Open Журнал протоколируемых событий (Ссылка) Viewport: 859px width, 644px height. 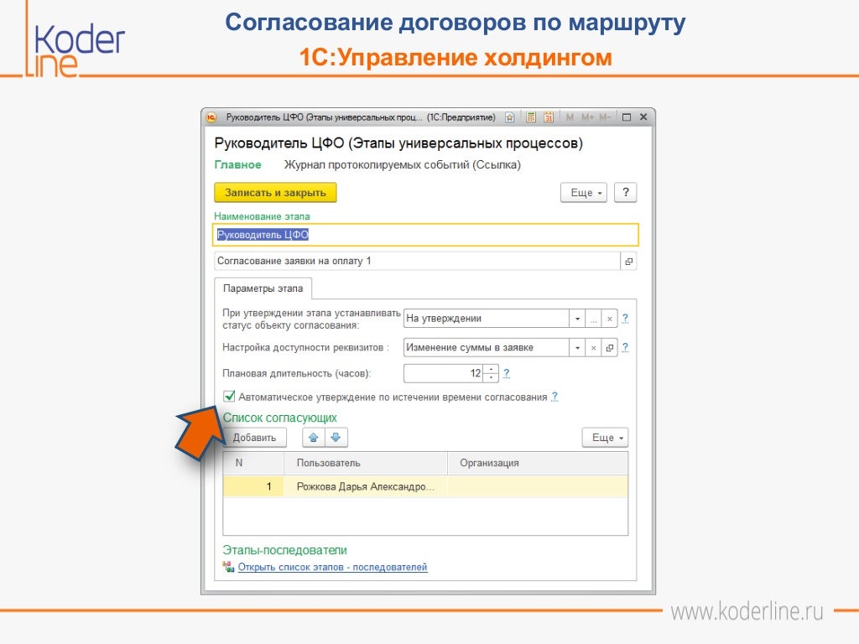click(402, 165)
